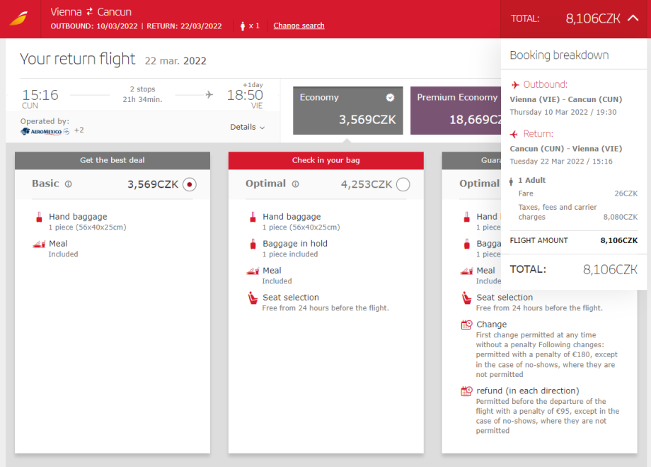Expand flight Details dropdown
The height and width of the screenshot is (467, 651).
[247, 128]
